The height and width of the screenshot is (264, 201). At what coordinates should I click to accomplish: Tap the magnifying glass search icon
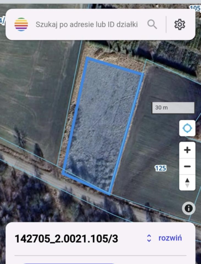point(152,24)
